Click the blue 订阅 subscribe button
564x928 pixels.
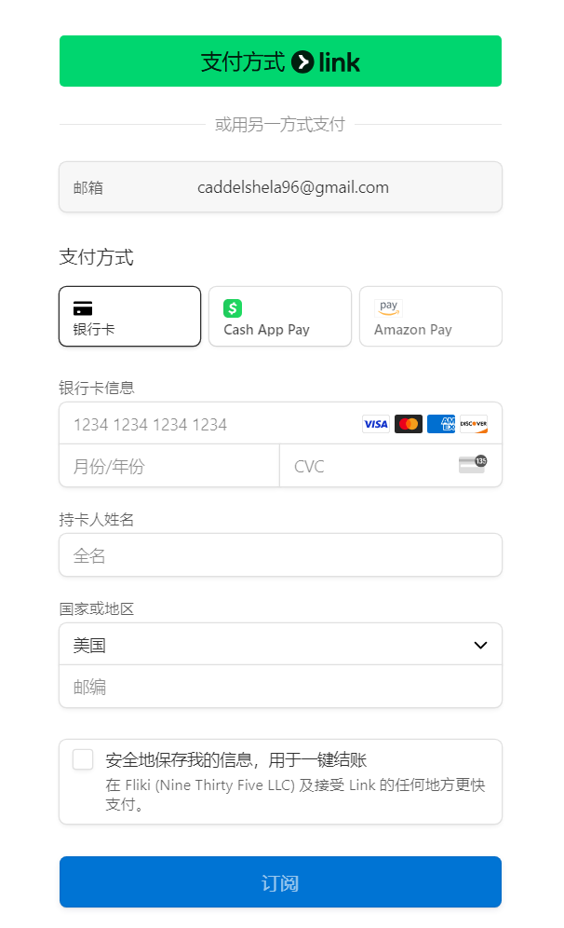click(x=280, y=881)
